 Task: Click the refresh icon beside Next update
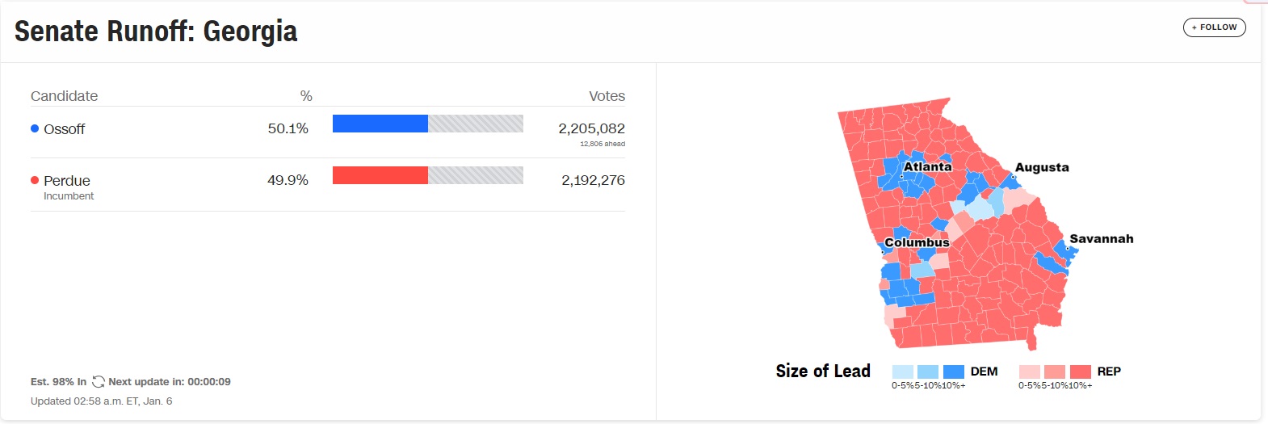pos(99,382)
